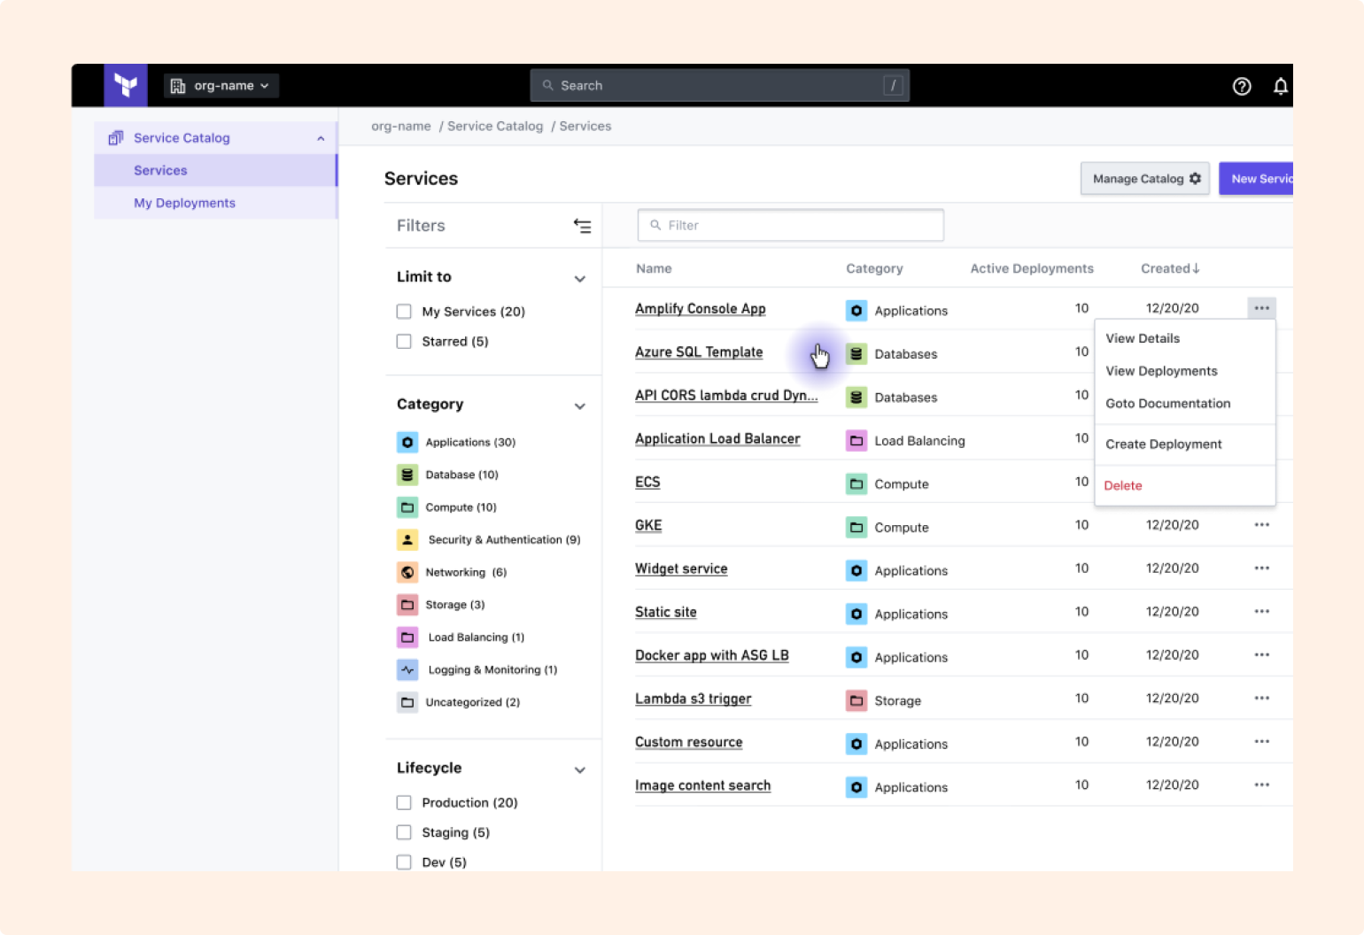This screenshot has height=935, width=1364.
Task: Enable the Production (20) lifecycle checkbox
Action: (x=404, y=803)
